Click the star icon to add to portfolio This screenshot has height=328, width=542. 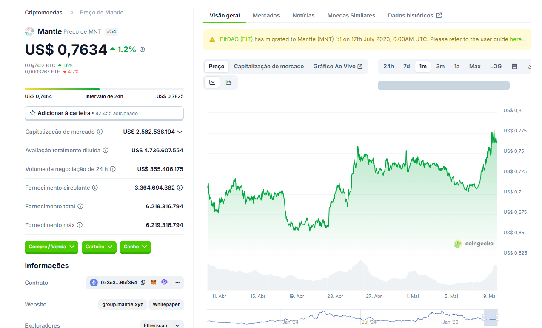pyautogui.click(x=33, y=113)
